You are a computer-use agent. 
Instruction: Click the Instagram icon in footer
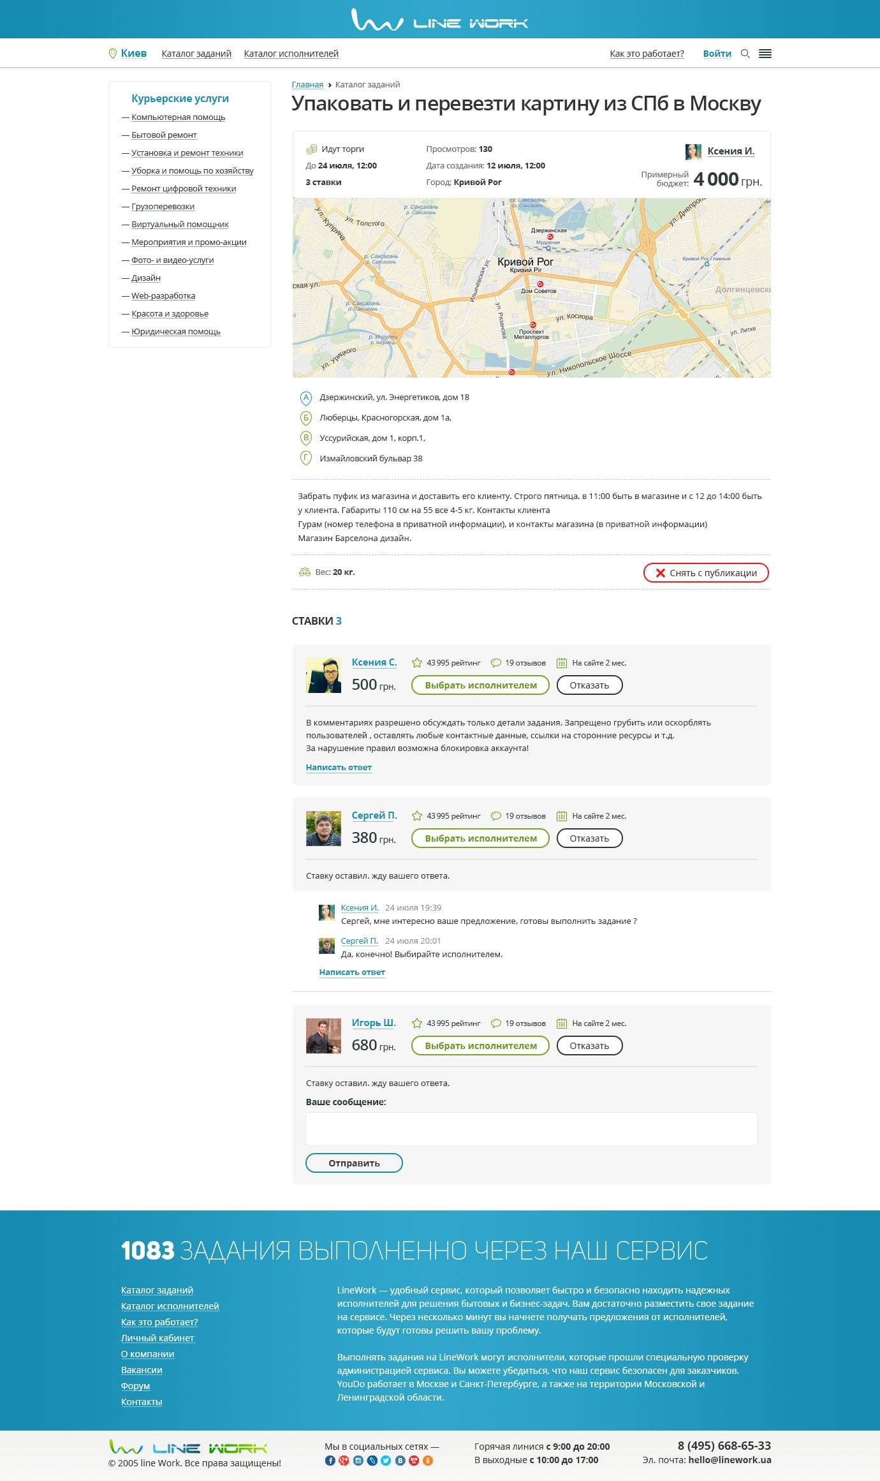click(x=358, y=1461)
